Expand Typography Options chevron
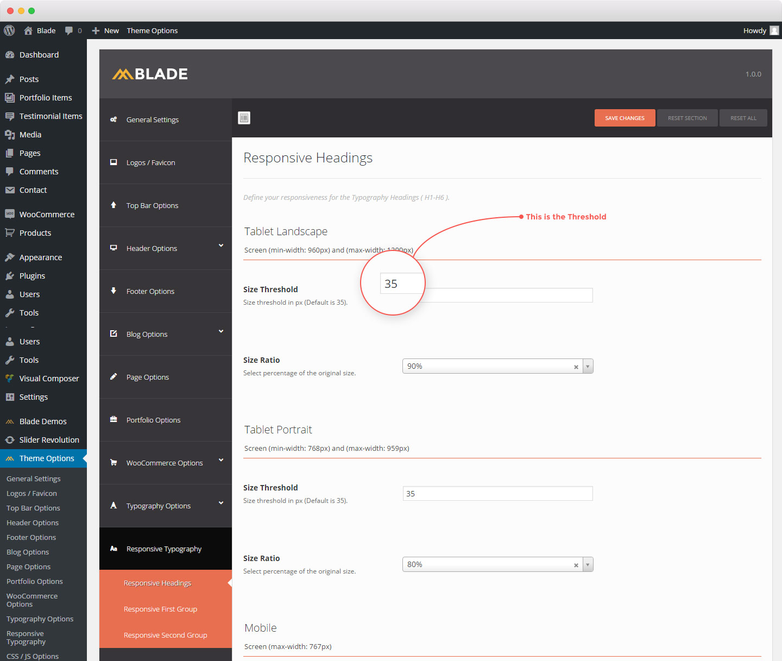 tap(221, 503)
